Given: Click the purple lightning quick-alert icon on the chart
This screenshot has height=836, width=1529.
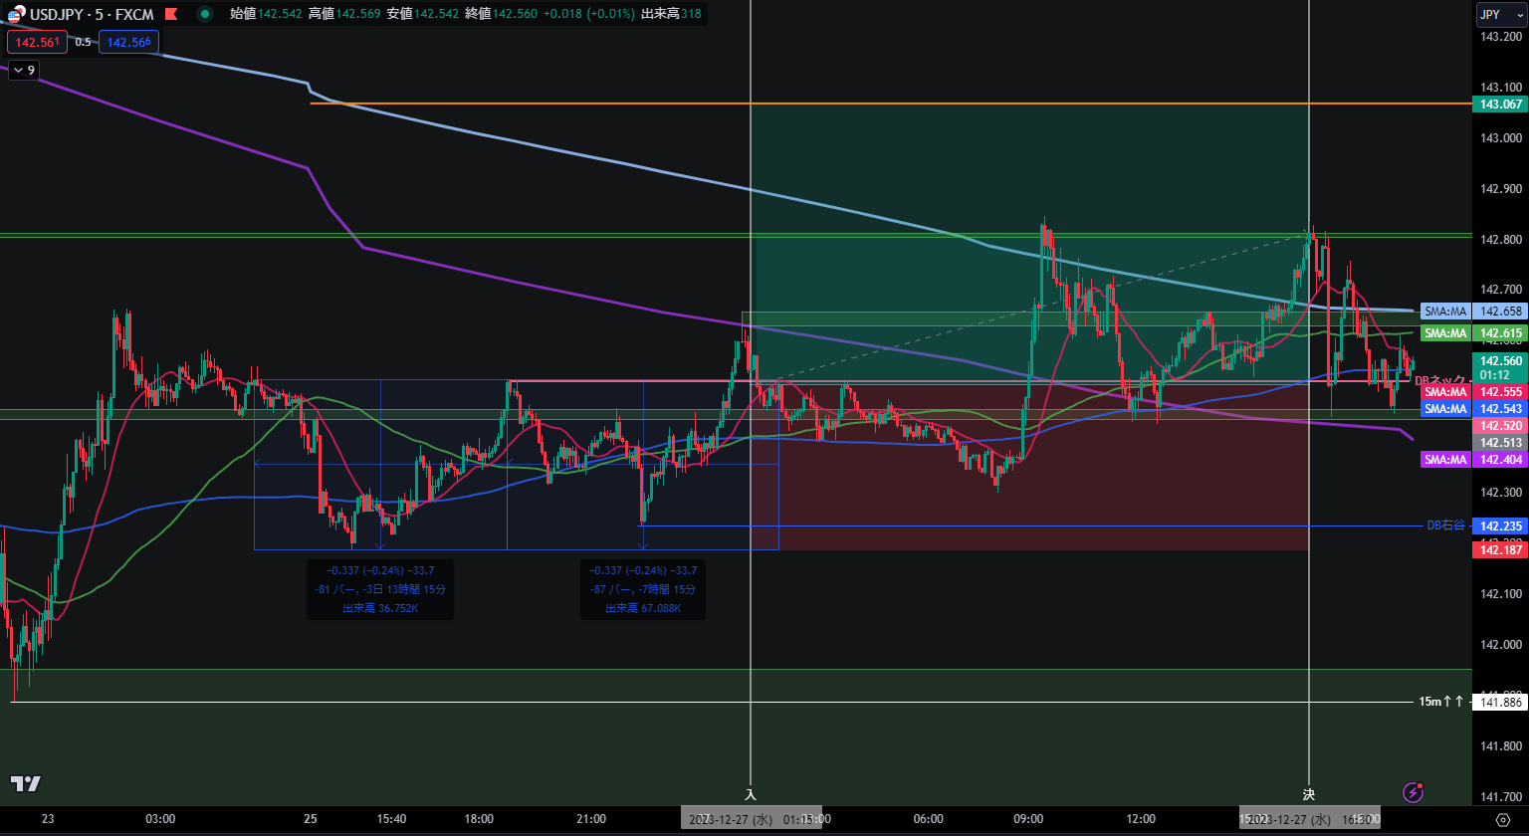Looking at the screenshot, I should pyautogui.click(x=1415, y=794).
